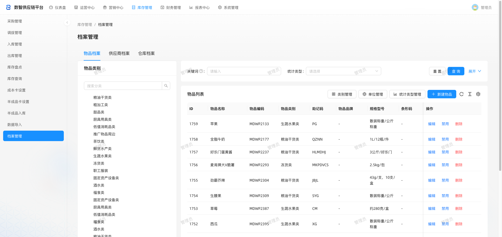Open the 报表中心 menu
502x237 pixels.
[x=199, y=8]
